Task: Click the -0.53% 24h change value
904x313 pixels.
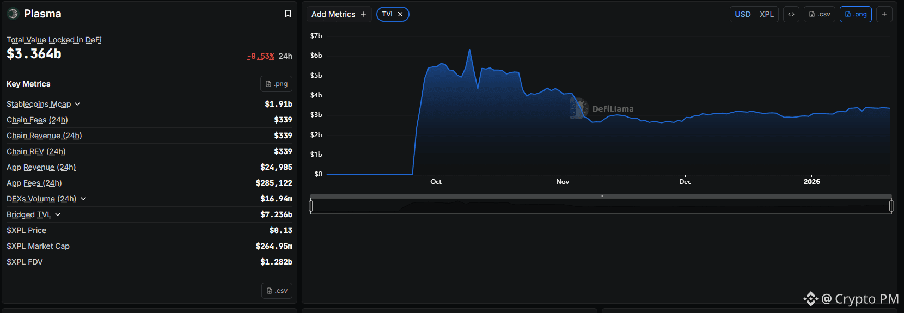Action: tap(260, 56)
